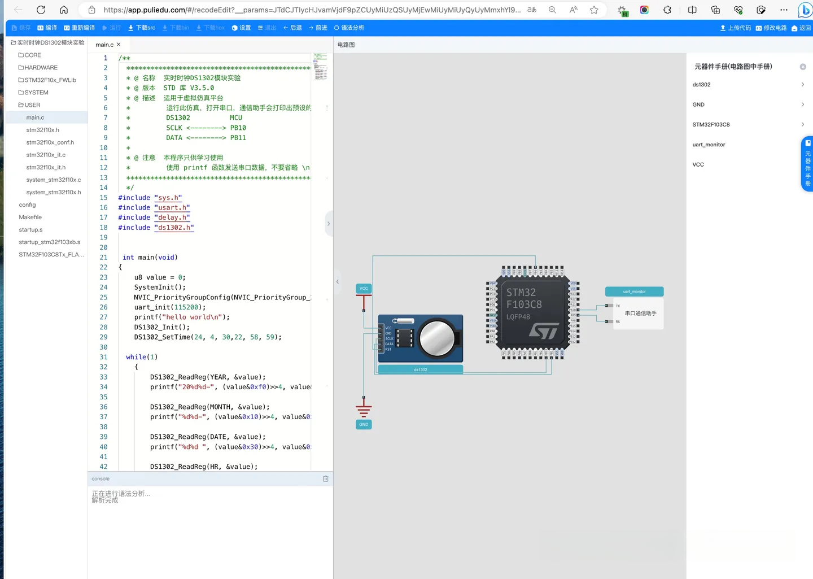The height and width of the screenshot is (579, 813).
Task: Click the 编译 (compile) toolbar button
Action: (47, 28)
